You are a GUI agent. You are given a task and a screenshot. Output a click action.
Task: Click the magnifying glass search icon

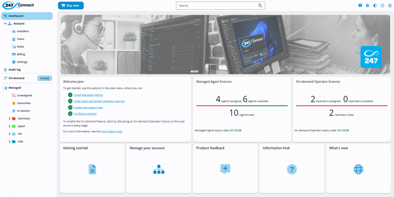click(x=260, y=5)
